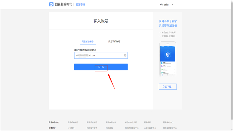Image resolution: width=233 pixels, height=131 pixels.
Task: Open footer link 帐号中心公众号
Action: (131, 122)
